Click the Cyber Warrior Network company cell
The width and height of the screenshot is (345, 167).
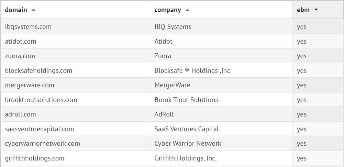pos(188,144)
